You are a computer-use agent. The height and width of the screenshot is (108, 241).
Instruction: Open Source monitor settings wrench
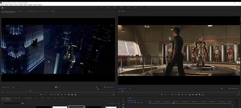pyautogui.click(x=105, y=87)
